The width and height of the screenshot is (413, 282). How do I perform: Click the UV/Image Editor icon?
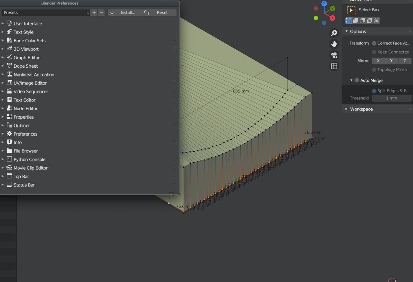pos(9,83)
